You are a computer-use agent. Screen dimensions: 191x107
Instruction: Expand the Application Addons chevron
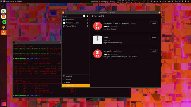88,23
